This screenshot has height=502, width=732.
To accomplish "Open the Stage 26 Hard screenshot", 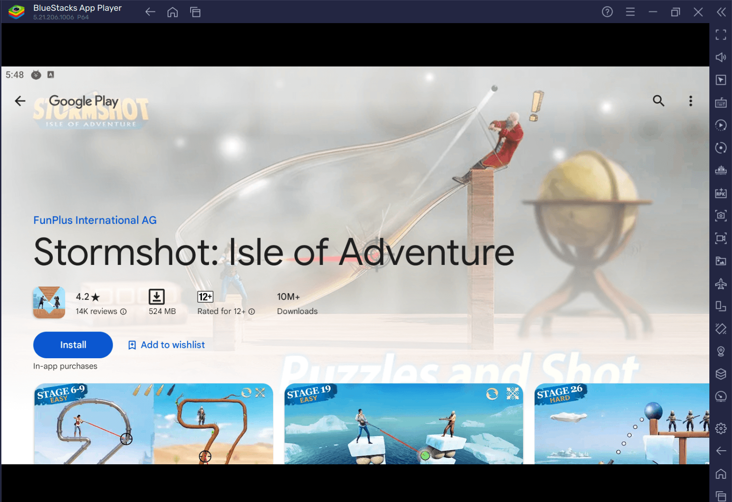I will pyautogui.click(x=622, y=424).
